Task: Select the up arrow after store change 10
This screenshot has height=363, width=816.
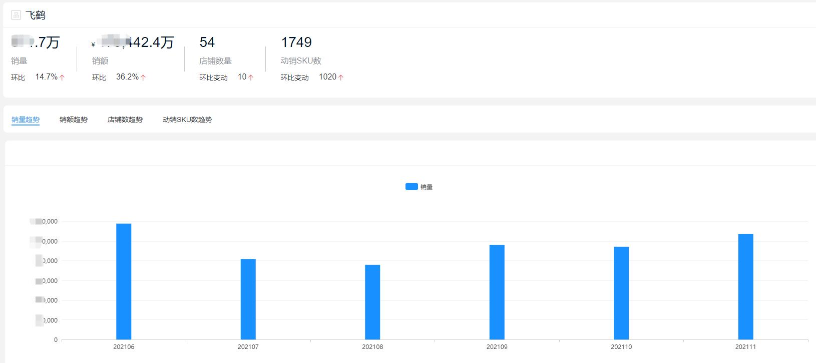Action: coord(251,77)
